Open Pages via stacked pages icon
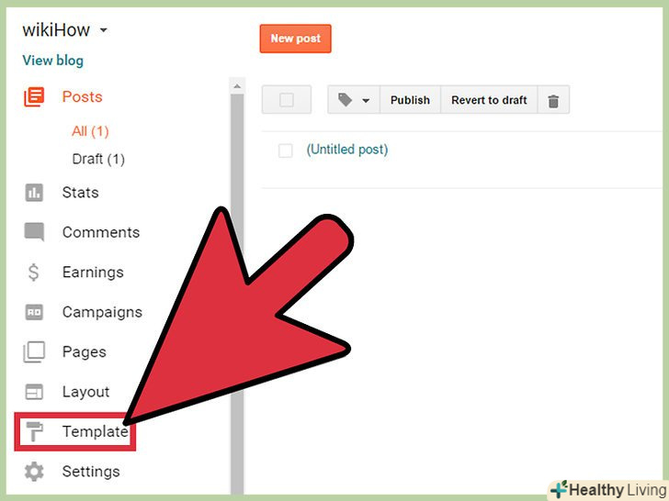 (x=34, y=352)
